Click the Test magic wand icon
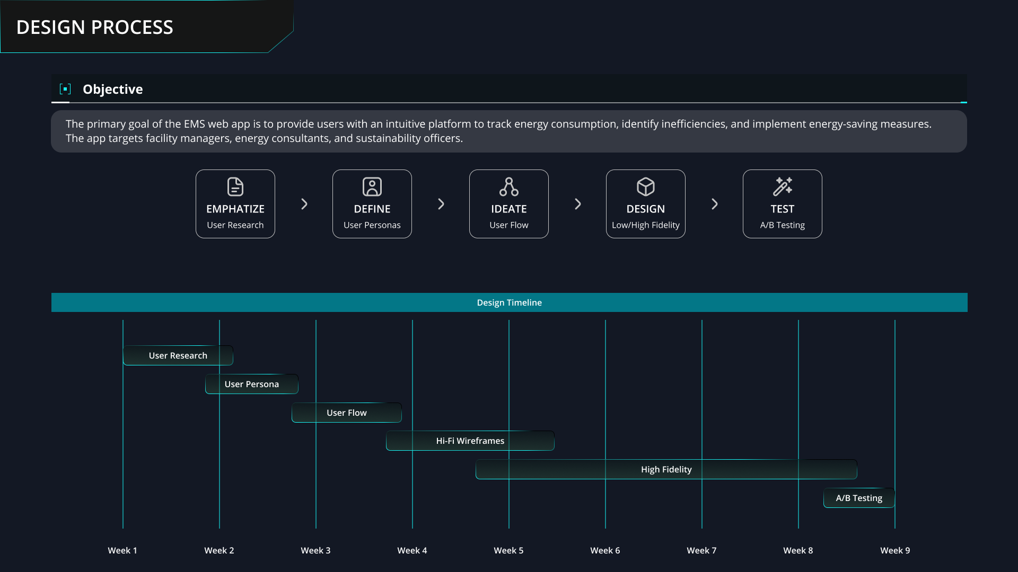The width and height of the screenshot is (1018, 572). (782, 186)
